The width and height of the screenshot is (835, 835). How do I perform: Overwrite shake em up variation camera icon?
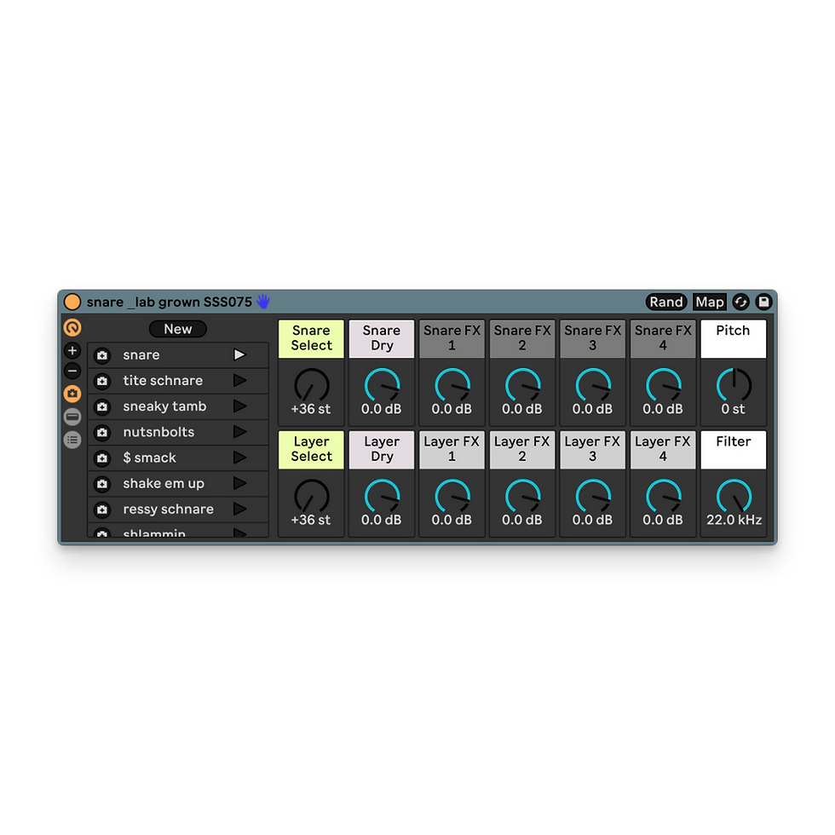pos(102,484)
